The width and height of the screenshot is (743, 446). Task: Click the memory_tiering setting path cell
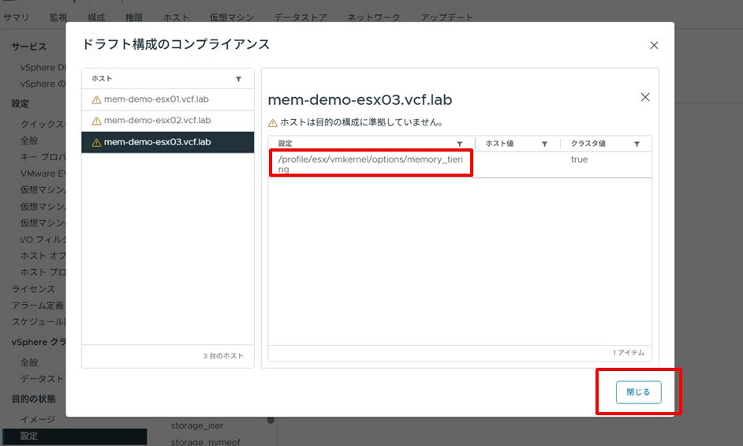(x=370, y=164)
